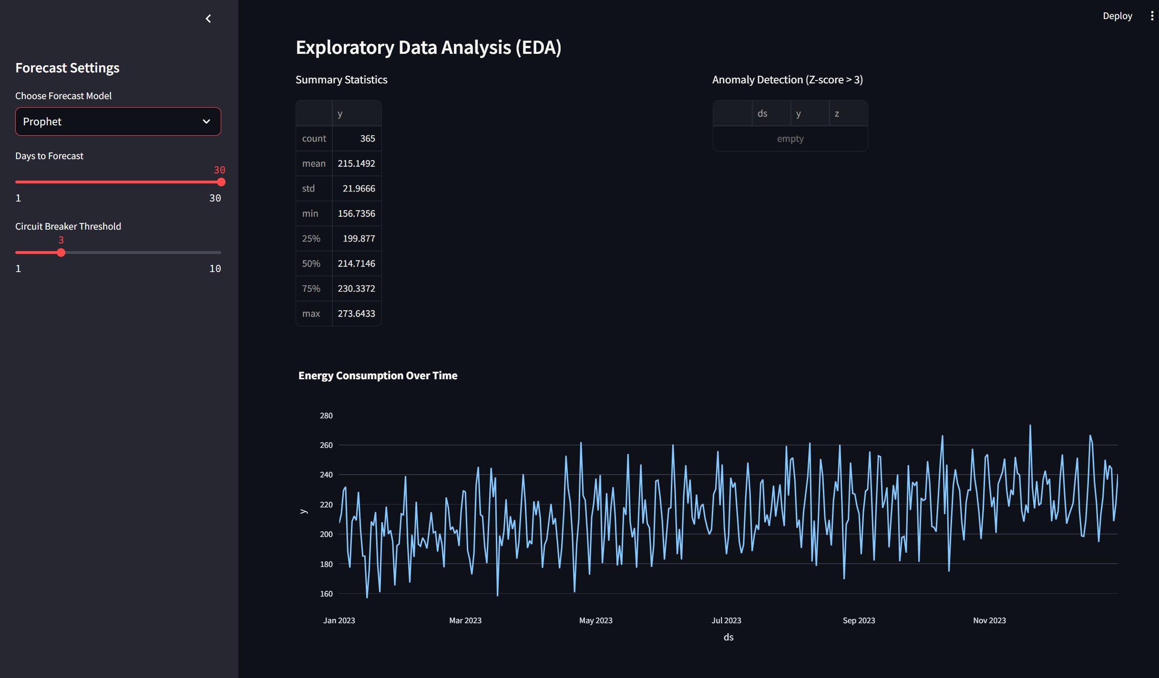Click the empty anomaly table body
Image resolution: width=1159 pixels, height=678 pixels.
(x=790, y=139)
